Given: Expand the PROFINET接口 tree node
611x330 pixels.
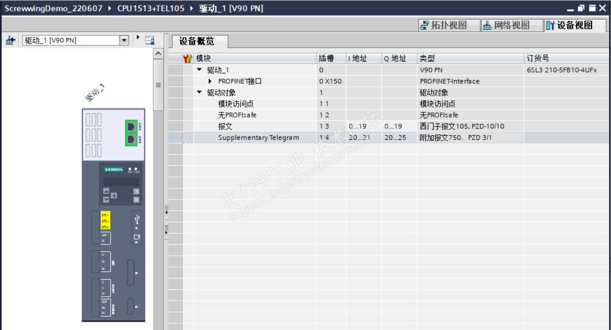Looking at the screenshot, I should point(210,82).
